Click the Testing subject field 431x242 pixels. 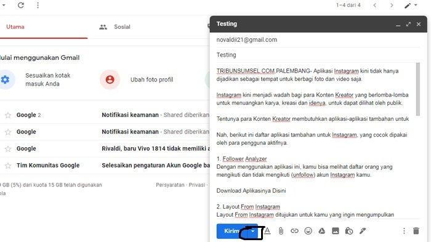tap(318, 55)
